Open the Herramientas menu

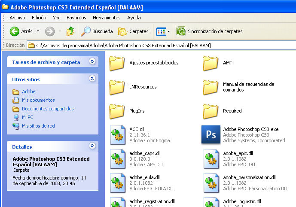tap(107, 18)
